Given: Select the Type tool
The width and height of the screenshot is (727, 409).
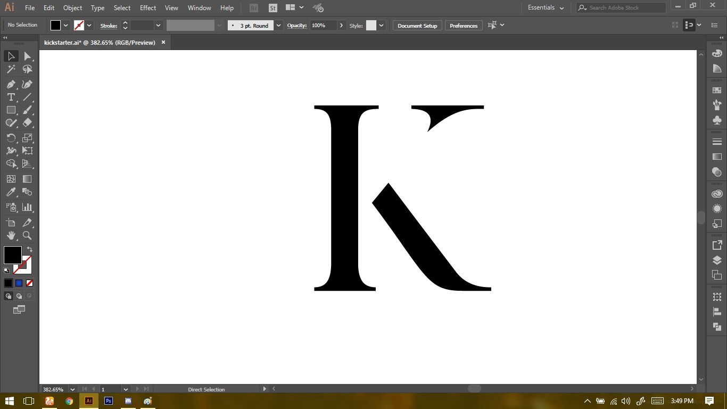Looking at the screenshot, I should [x=11, y=97].
